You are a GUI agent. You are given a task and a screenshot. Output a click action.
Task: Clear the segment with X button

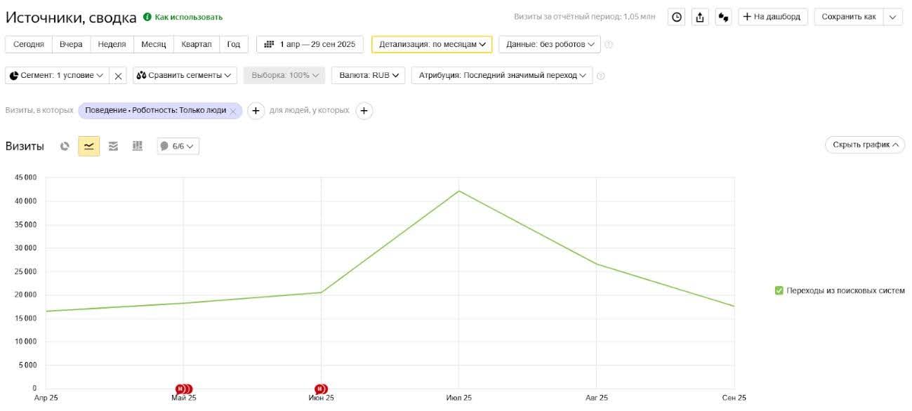pos(119,76)
